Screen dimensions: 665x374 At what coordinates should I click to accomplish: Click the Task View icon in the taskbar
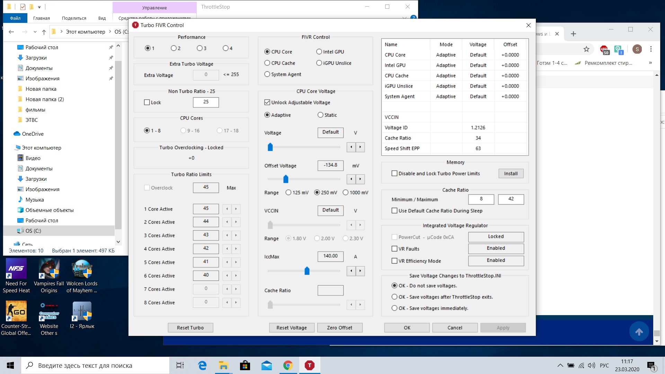(180, 365)
